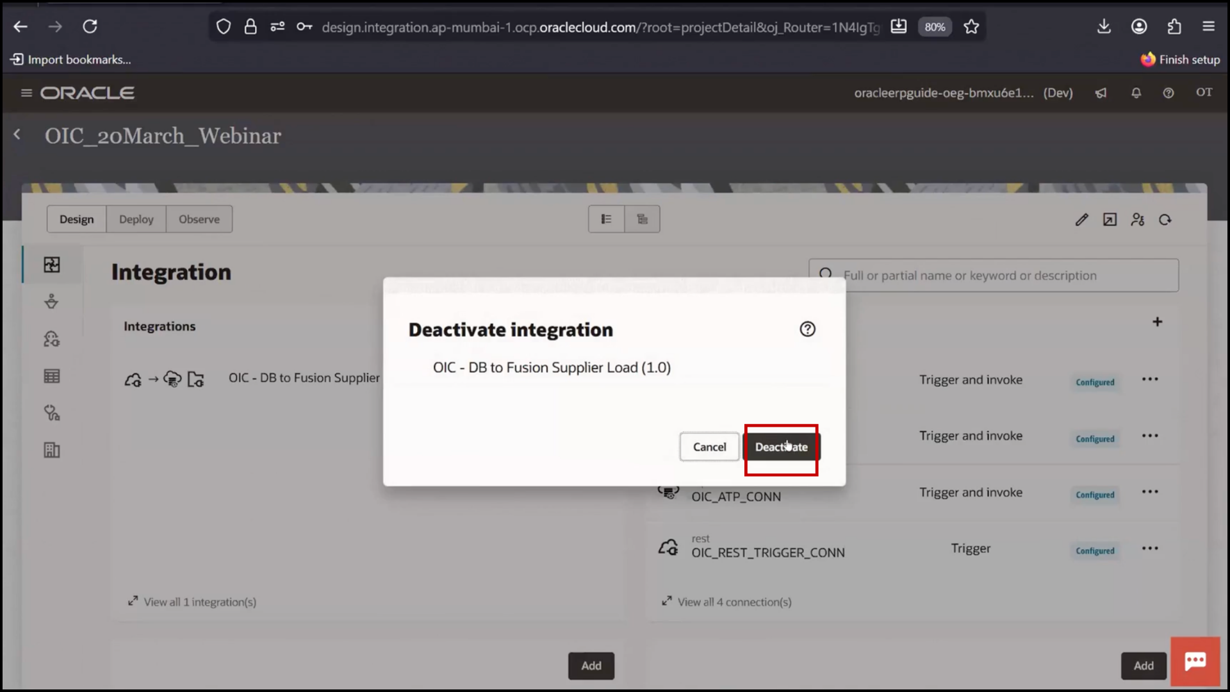Cancel the Deactivate integration dialog

tap(709, 447)
